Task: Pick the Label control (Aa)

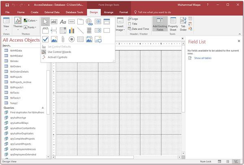Action: tap(63, 22)
